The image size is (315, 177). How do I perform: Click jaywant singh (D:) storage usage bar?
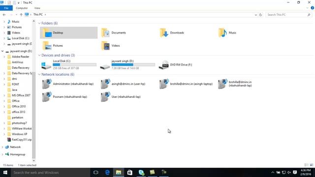[x=133, y=64]
